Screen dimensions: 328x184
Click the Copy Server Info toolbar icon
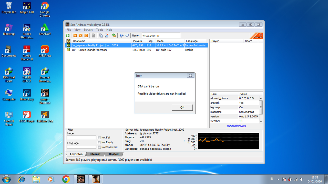(101, 36)
